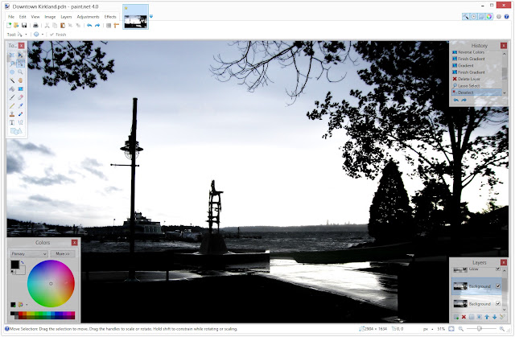The width and height of the screenshot is (515, 337).
Task: Click the black primary color swatch
Action: (14, 265)
